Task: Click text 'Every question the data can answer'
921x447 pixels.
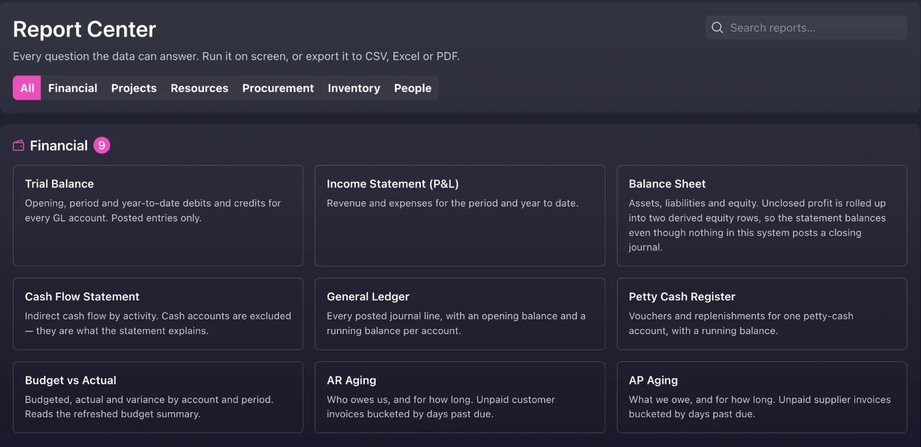Action: click(106, 56)
